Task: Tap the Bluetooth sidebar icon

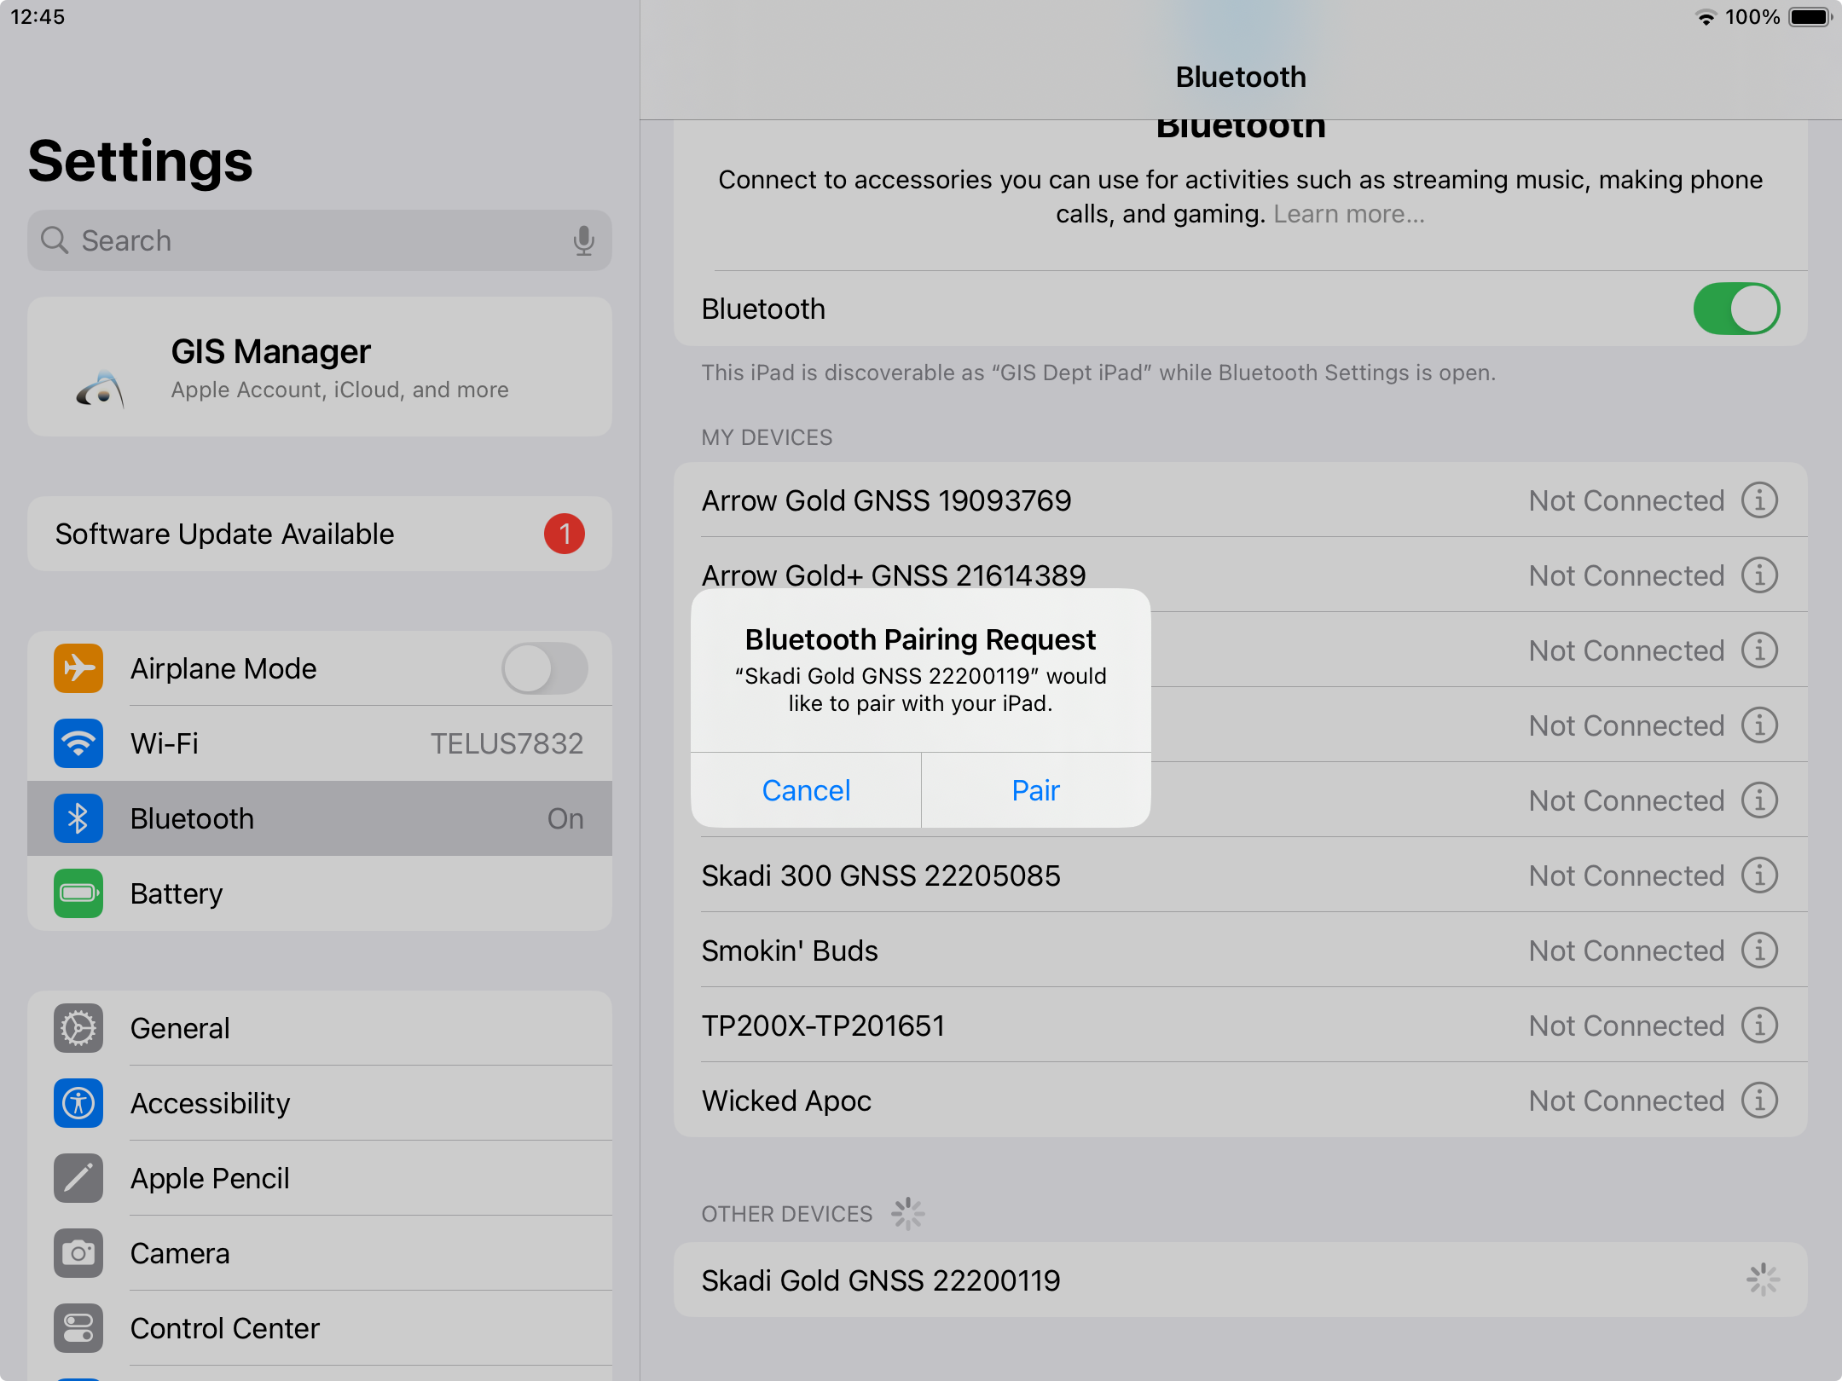Action: point(78,818)
